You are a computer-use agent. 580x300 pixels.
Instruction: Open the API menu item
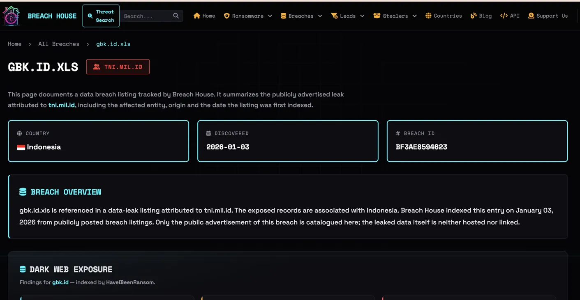pos(510,16)
